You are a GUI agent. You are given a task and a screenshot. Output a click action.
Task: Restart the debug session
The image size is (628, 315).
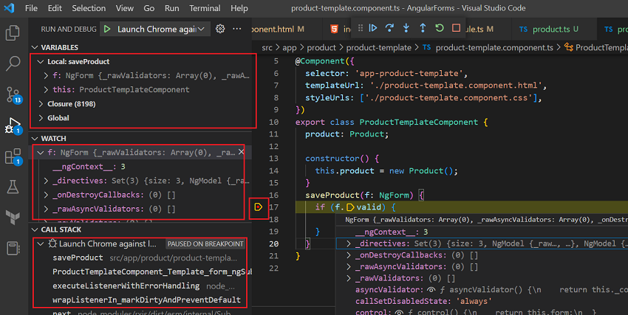tap(440, 28)
